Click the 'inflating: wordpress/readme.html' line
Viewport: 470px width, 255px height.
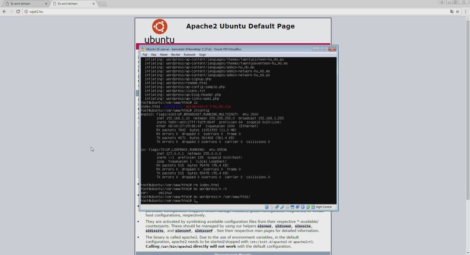point(176,83)
